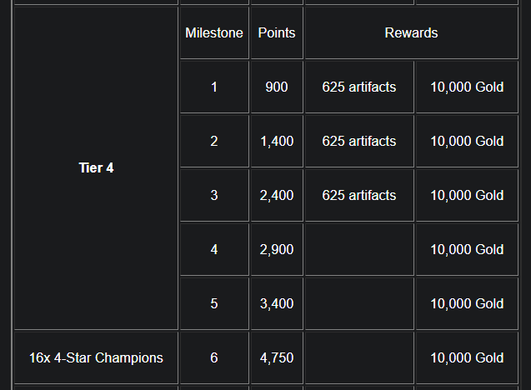Select the 2,900 points cell
The image size is (531, 390).
click(x=277, y=249)
